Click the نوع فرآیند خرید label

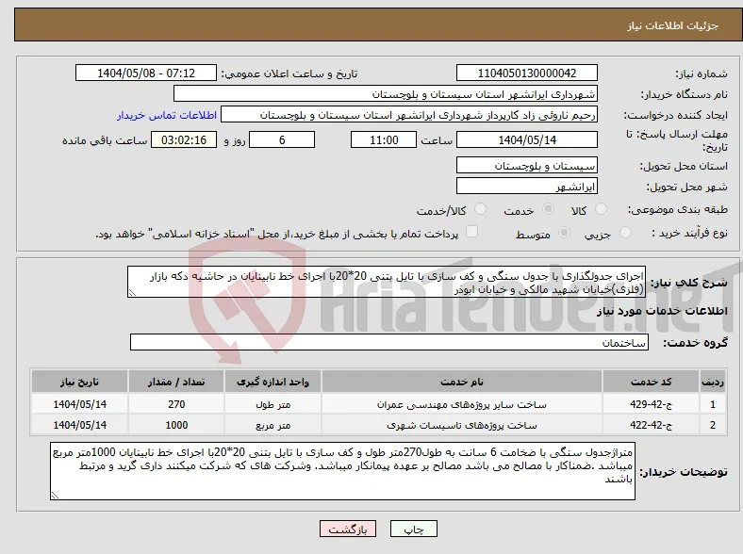point(689,233)
